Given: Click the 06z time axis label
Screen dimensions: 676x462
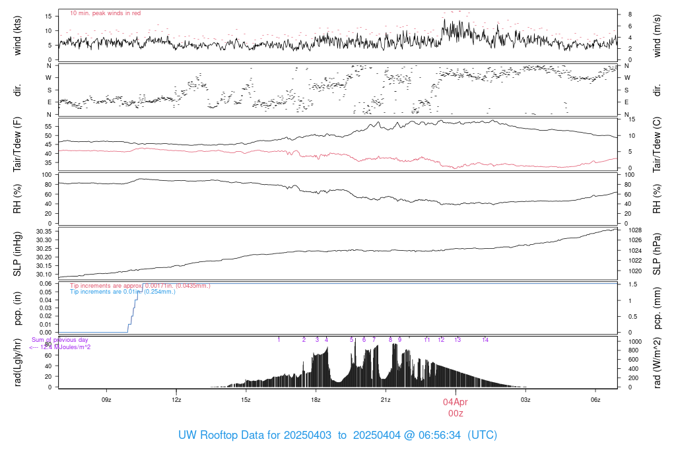Looking at the screenshot, I should [595, 399].
